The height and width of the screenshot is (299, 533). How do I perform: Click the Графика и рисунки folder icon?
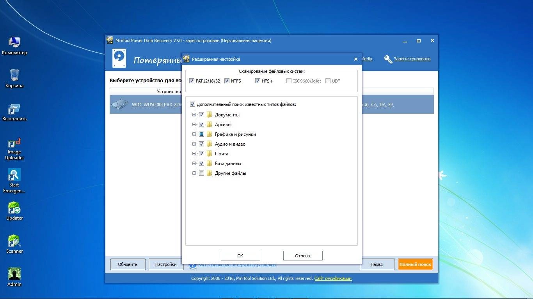pos(209,134)
